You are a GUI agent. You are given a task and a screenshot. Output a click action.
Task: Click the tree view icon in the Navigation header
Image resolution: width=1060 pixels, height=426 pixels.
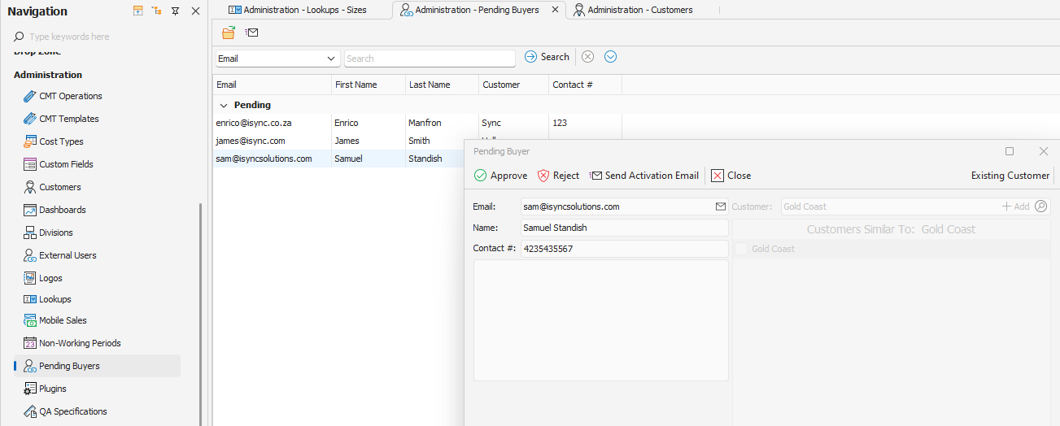157,11
